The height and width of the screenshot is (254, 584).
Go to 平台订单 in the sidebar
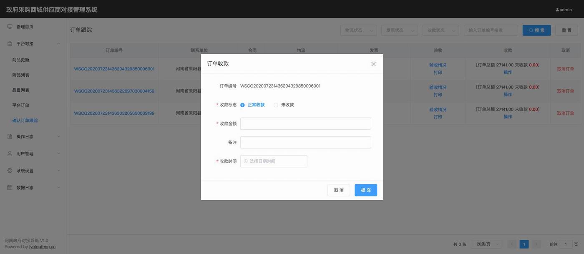point(21,105)
